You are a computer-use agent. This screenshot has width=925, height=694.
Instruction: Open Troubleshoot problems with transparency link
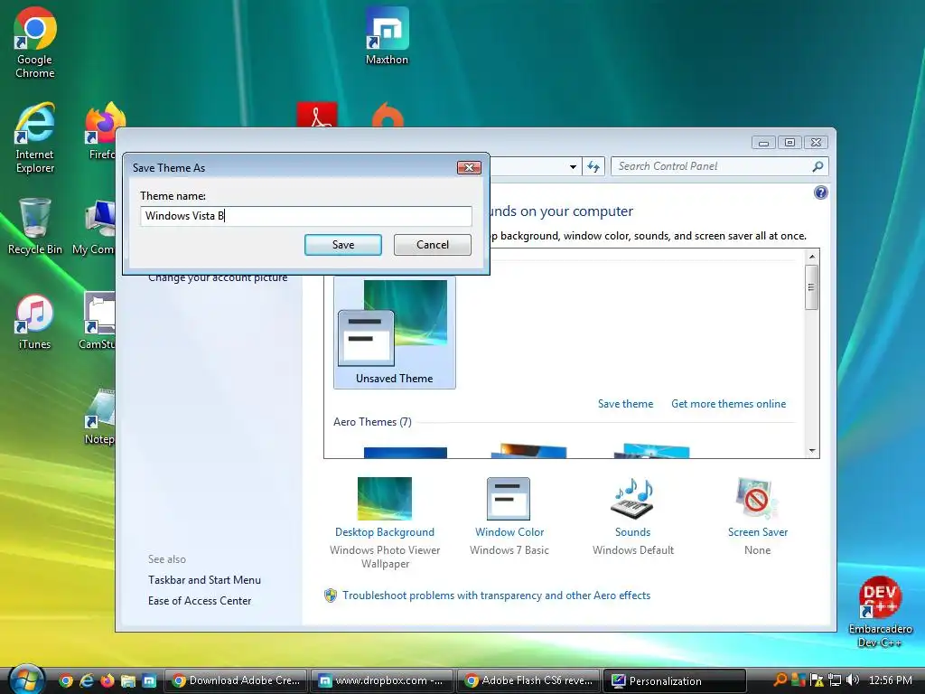(496, 596)
